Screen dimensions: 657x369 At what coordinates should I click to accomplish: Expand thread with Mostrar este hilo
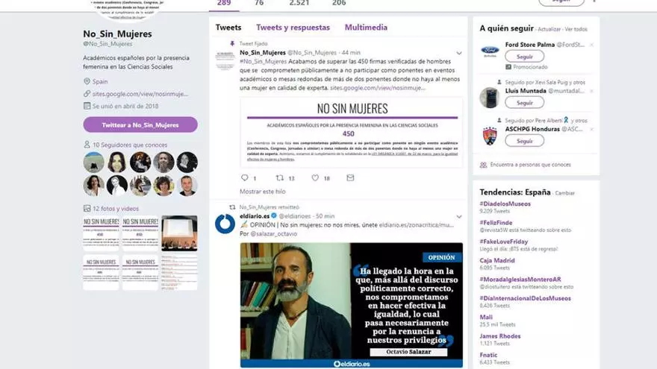click(x=262, y=192)
